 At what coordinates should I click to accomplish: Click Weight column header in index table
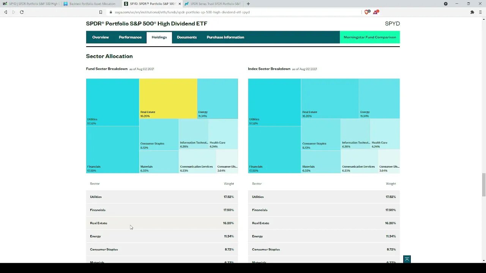(391, 184)
